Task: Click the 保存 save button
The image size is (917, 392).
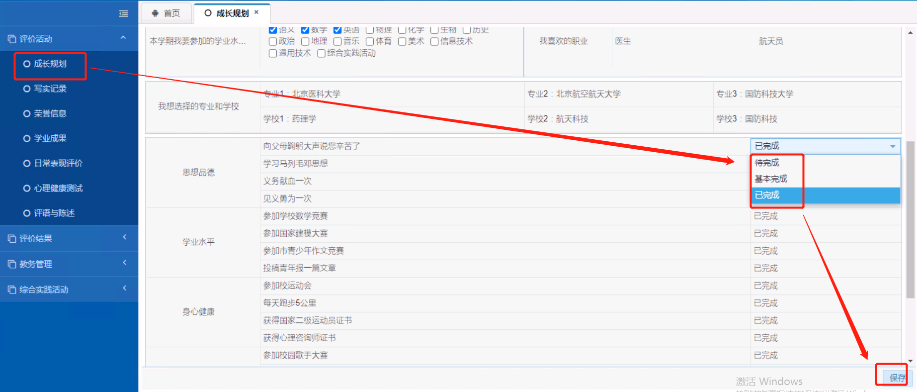Action: pyautogui.click(x=897, y=378)
